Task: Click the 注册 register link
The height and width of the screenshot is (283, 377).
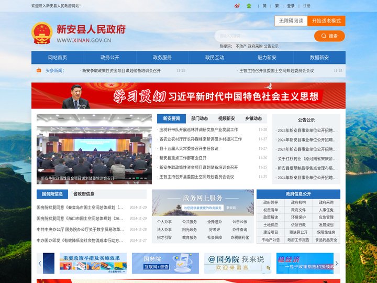Action: tap(306, 6)
